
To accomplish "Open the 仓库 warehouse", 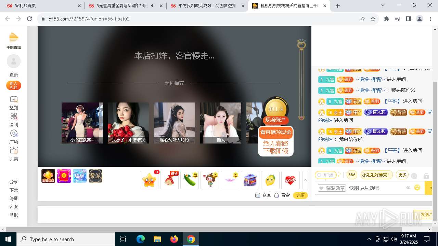I will click(263, 195).
